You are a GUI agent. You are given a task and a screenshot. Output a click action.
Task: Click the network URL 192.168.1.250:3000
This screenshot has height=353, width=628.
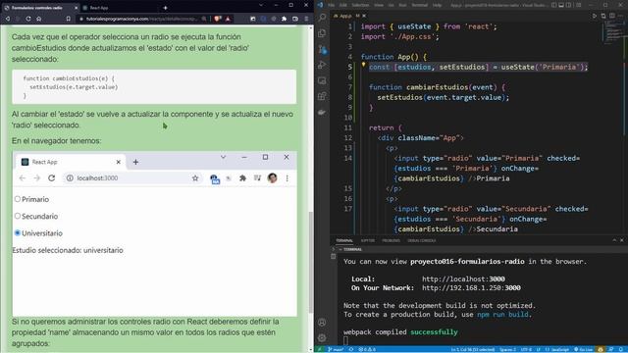coord(471,287)
